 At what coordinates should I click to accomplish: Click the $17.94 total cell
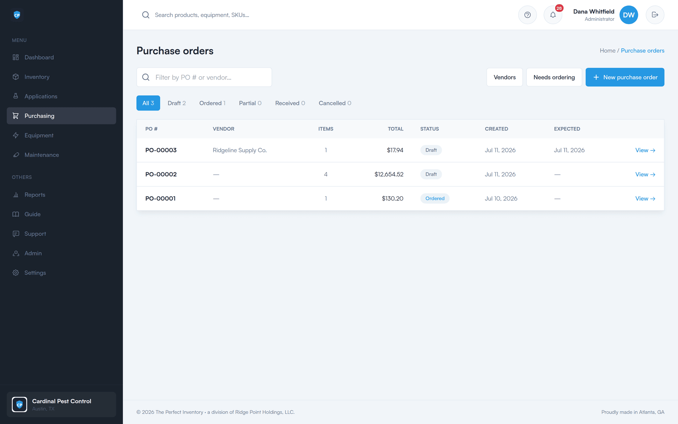[395, 150]
